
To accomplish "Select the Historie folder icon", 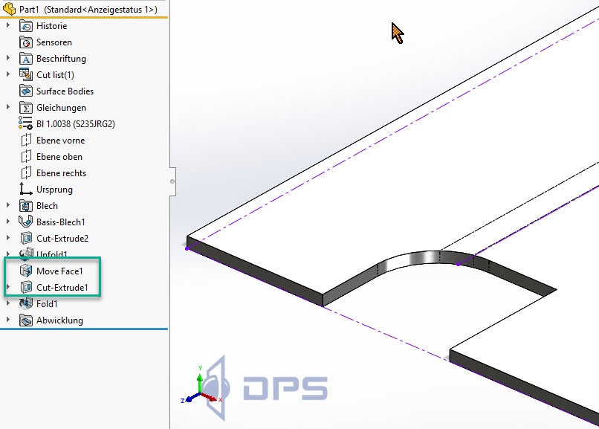I will pos(26,26).
